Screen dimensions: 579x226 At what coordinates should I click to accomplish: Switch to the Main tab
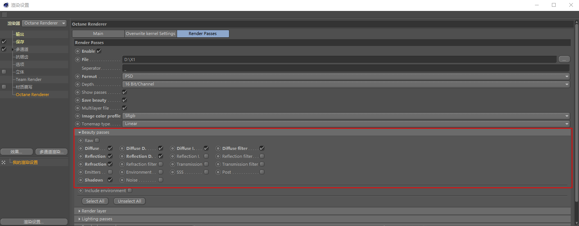coord(98,34)
